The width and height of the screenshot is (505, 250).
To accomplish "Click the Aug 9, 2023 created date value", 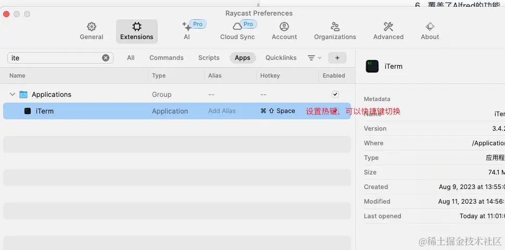I will (472, 187).
